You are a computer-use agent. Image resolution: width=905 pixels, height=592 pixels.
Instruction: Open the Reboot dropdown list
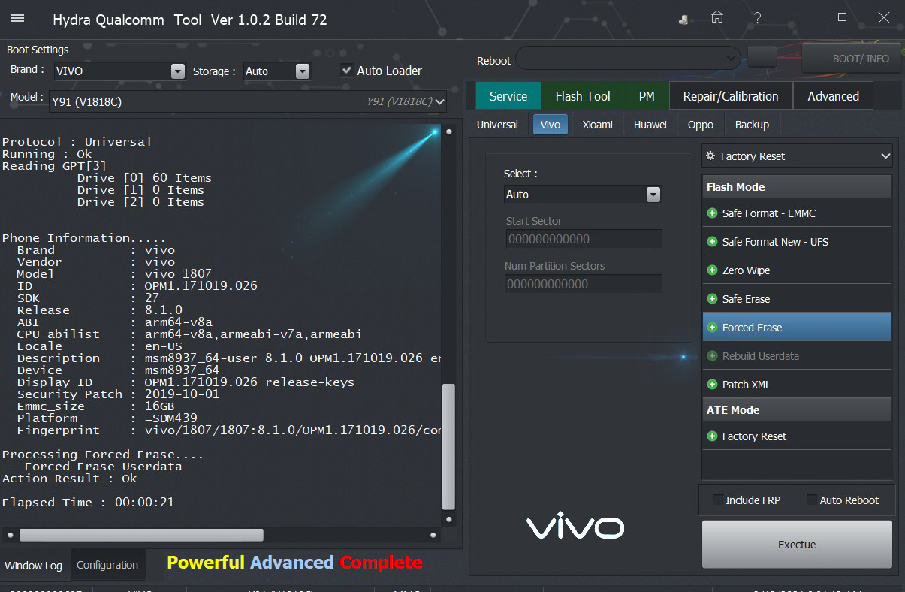click(629, 58)
